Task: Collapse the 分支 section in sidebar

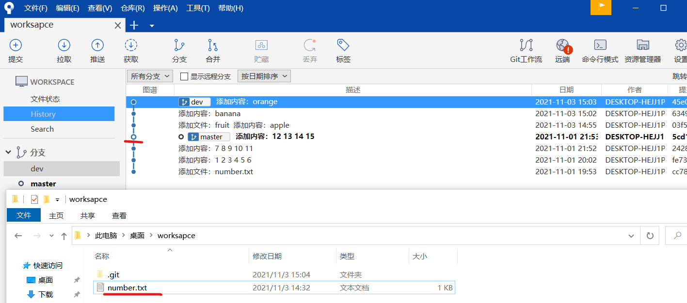Action: pos(8,152)
